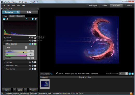Click the Cancel button

[x=33, y=90]
